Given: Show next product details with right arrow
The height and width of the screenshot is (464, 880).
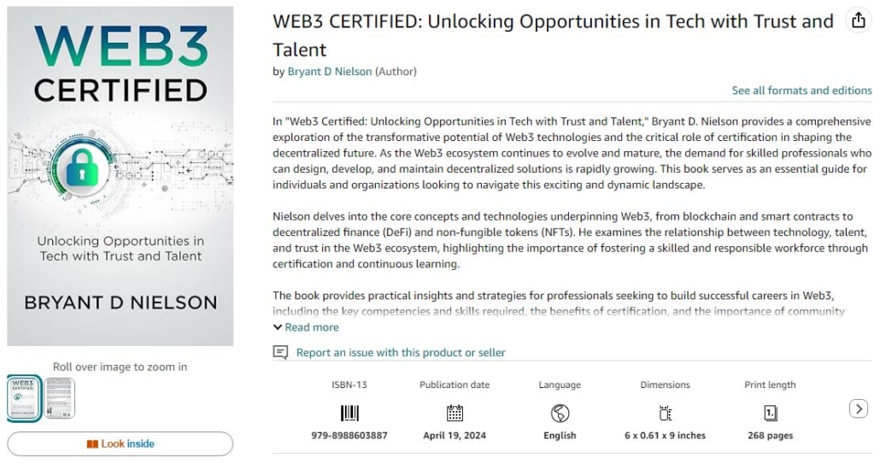Looking at the screenshot, I should click(x=858, y=409).
